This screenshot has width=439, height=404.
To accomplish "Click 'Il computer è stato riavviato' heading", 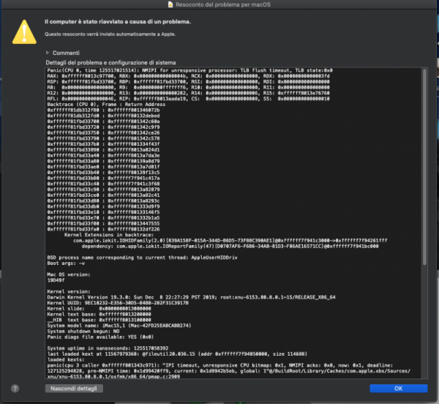I will tap(118, 21).
